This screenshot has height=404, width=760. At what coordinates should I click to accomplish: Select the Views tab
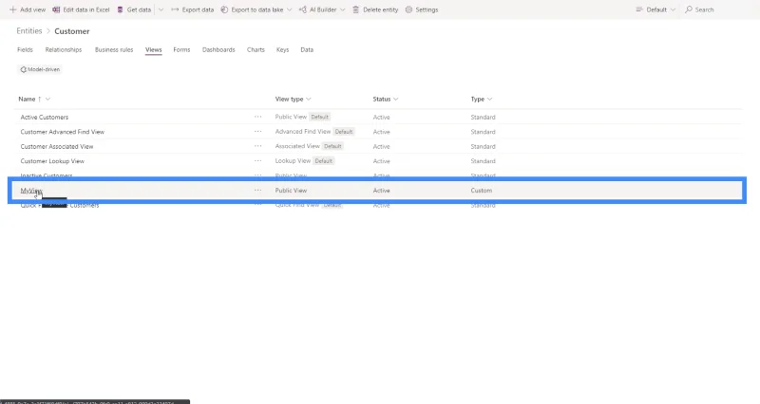tap(153, 50)
